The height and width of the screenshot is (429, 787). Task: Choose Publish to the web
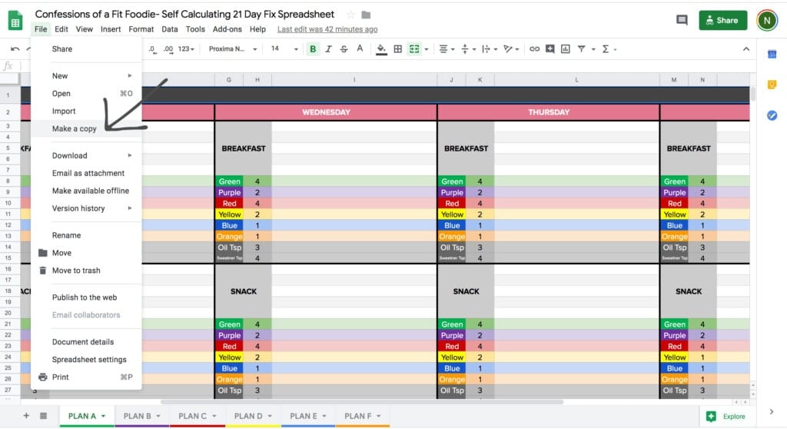[86, 297]
